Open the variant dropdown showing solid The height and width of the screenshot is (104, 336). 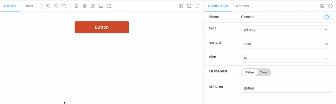tap(286, 44)
